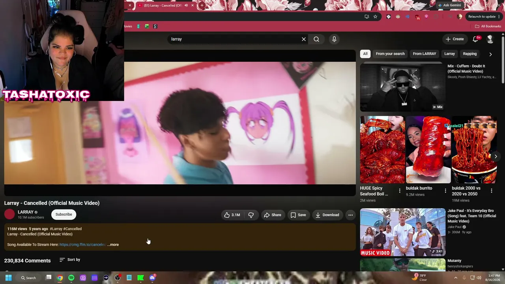Select the 'From LARRAY' chip
Image resolution: width=505 pixels, height=284 pixels.
[425, 54]
